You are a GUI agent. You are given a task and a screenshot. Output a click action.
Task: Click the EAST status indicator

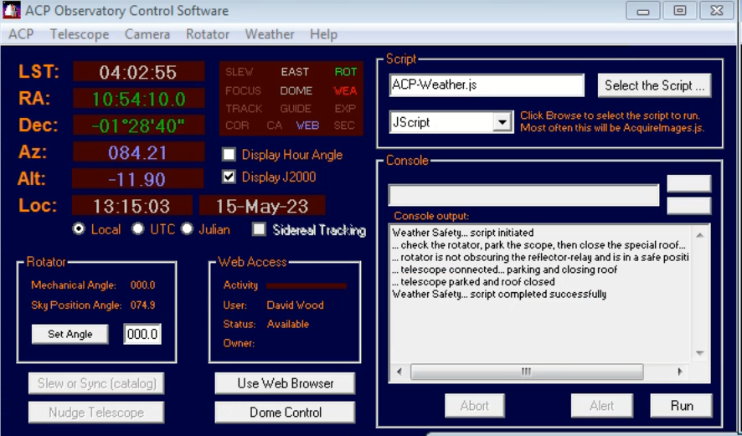tap(295, 72)
